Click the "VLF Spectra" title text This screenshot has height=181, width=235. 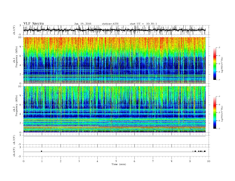point(34,23)
